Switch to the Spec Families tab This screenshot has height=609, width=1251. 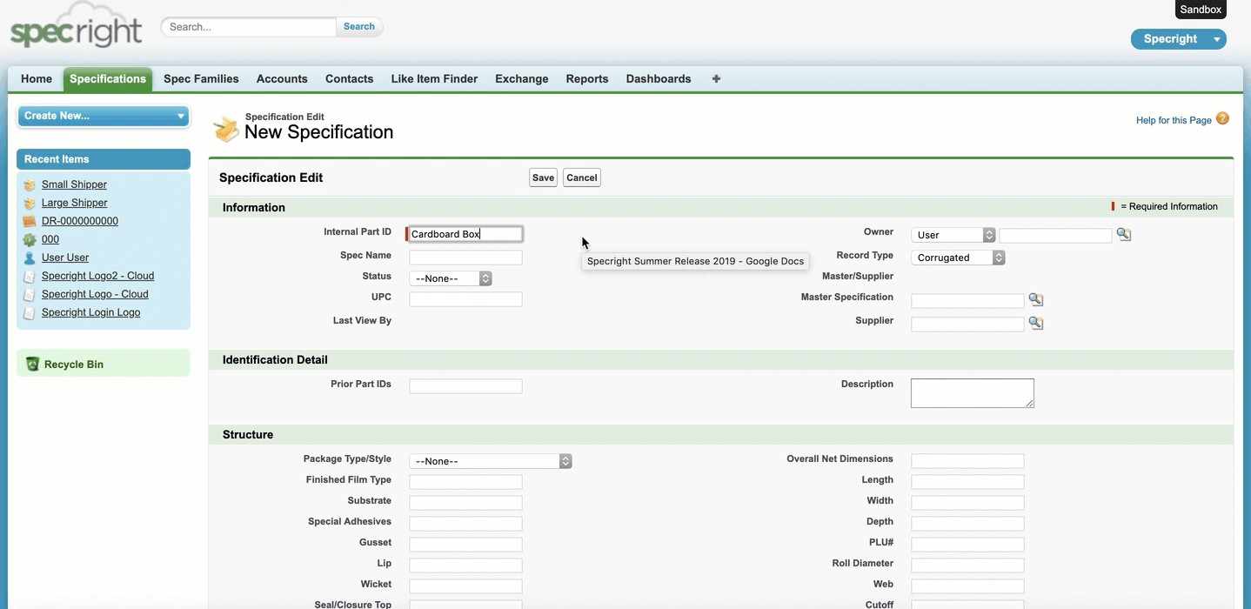(201, 79)
